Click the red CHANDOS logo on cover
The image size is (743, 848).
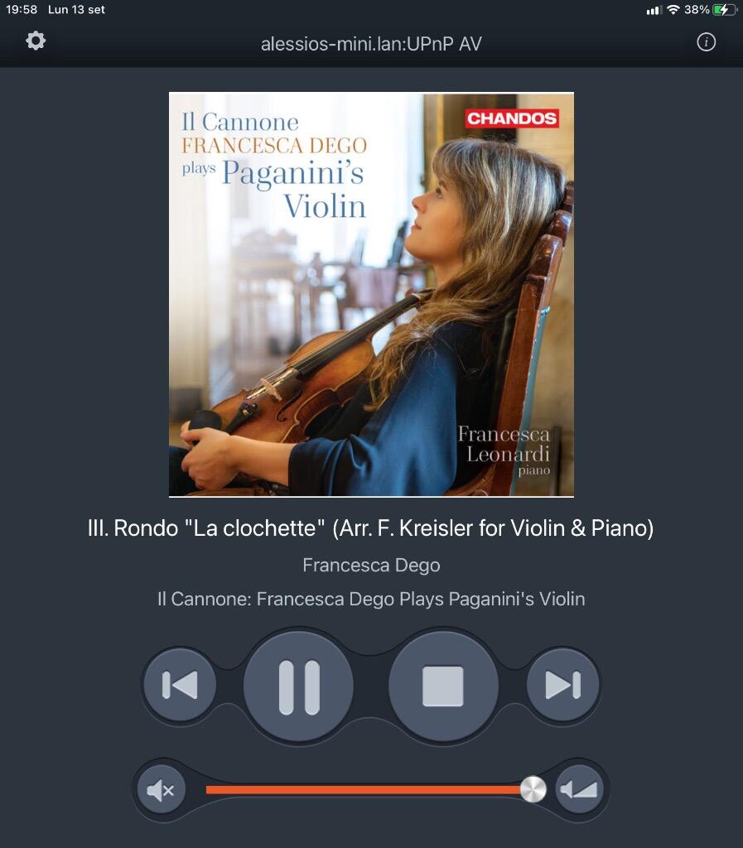pyautogui.click(x=512, y=118)
